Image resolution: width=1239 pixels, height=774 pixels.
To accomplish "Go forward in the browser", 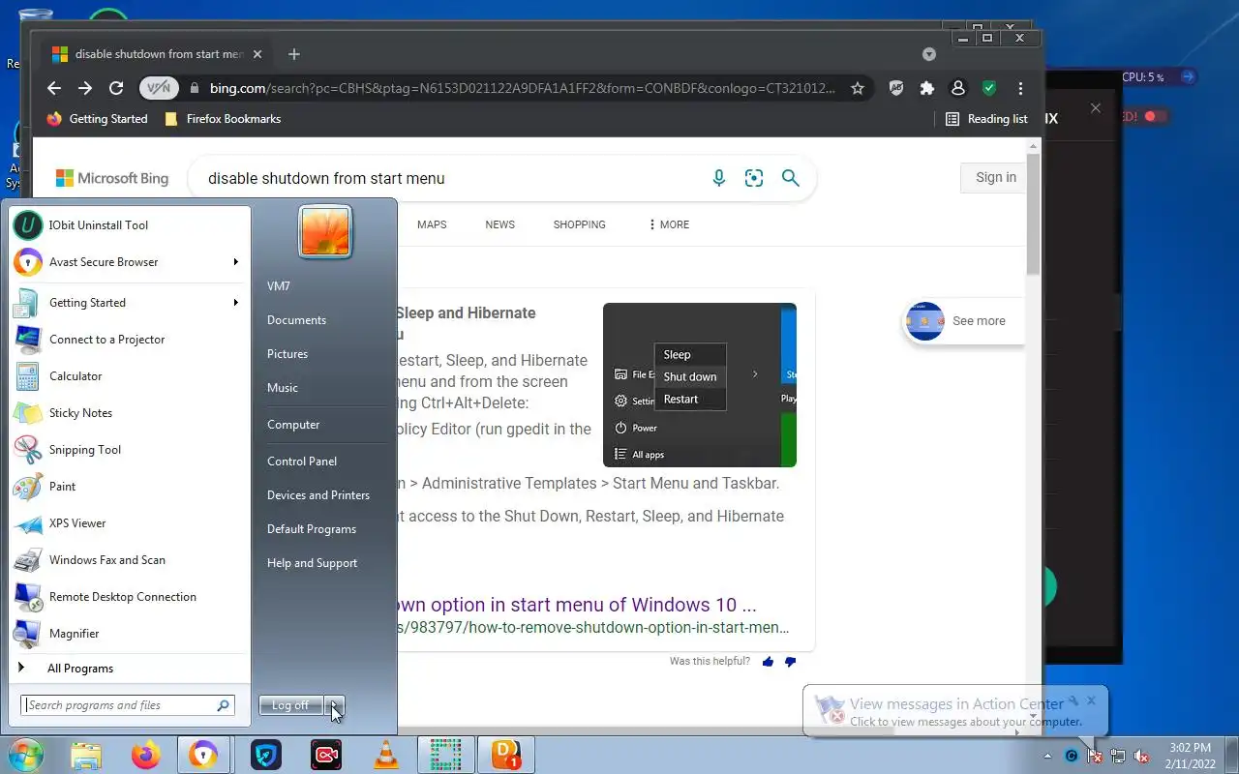I will (85, 88).
